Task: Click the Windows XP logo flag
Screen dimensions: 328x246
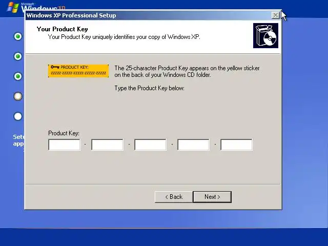Action: (x=12, y=8)
